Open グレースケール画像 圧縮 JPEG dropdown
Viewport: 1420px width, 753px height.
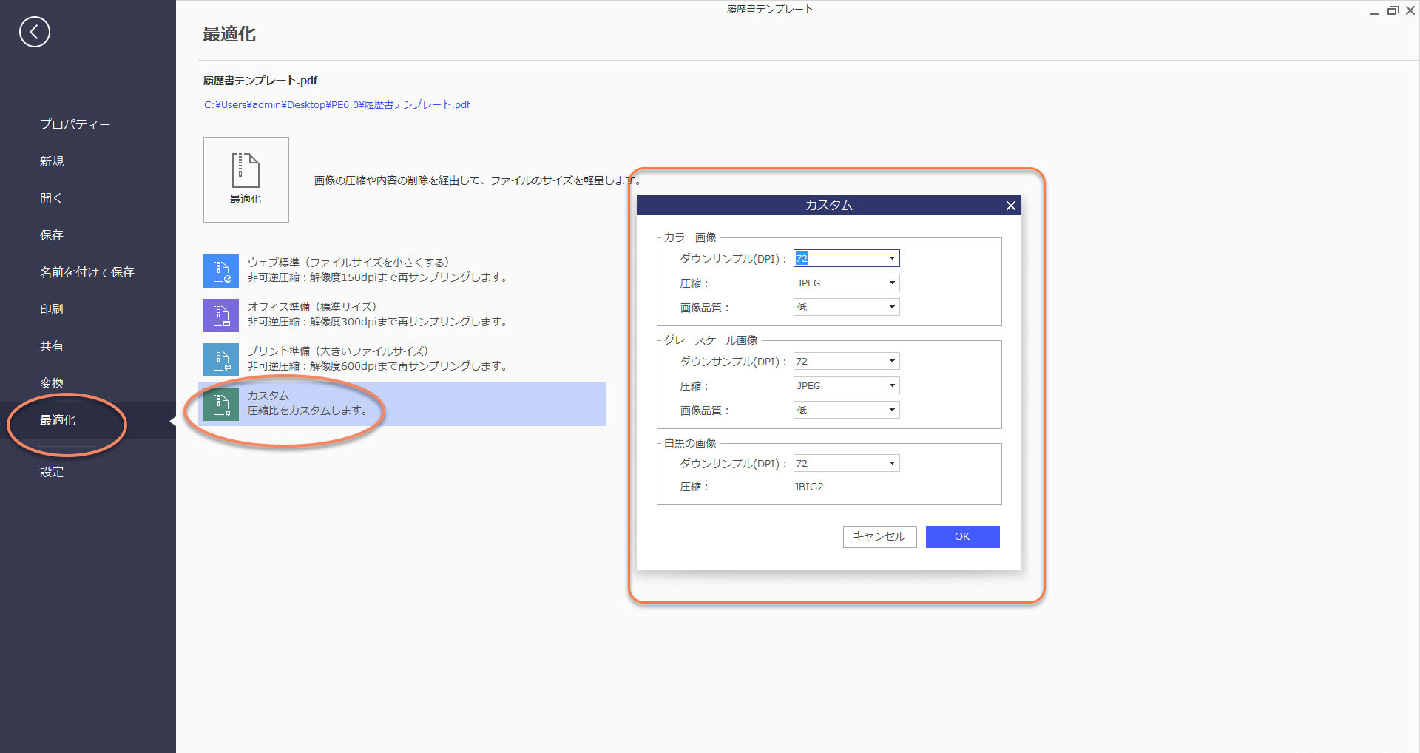846,385
